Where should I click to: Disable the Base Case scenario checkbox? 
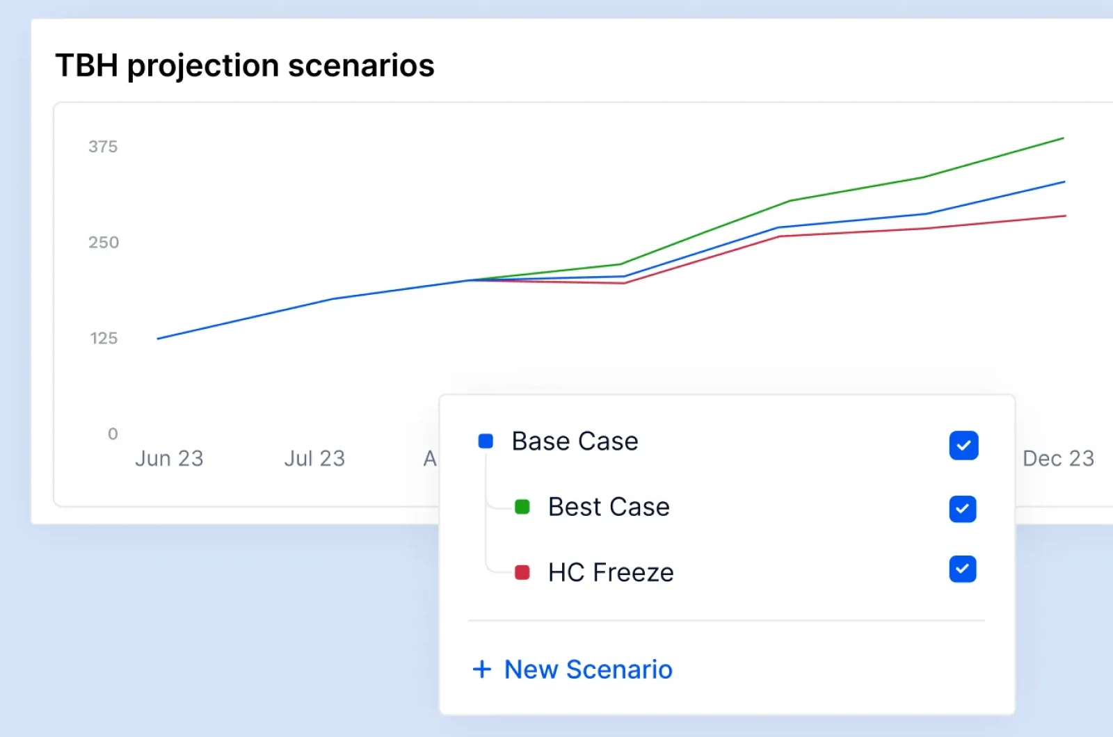(963, 446)
